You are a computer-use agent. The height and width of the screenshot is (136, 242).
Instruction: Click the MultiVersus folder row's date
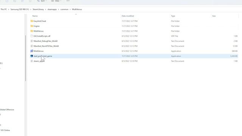(x=129, y=31)
